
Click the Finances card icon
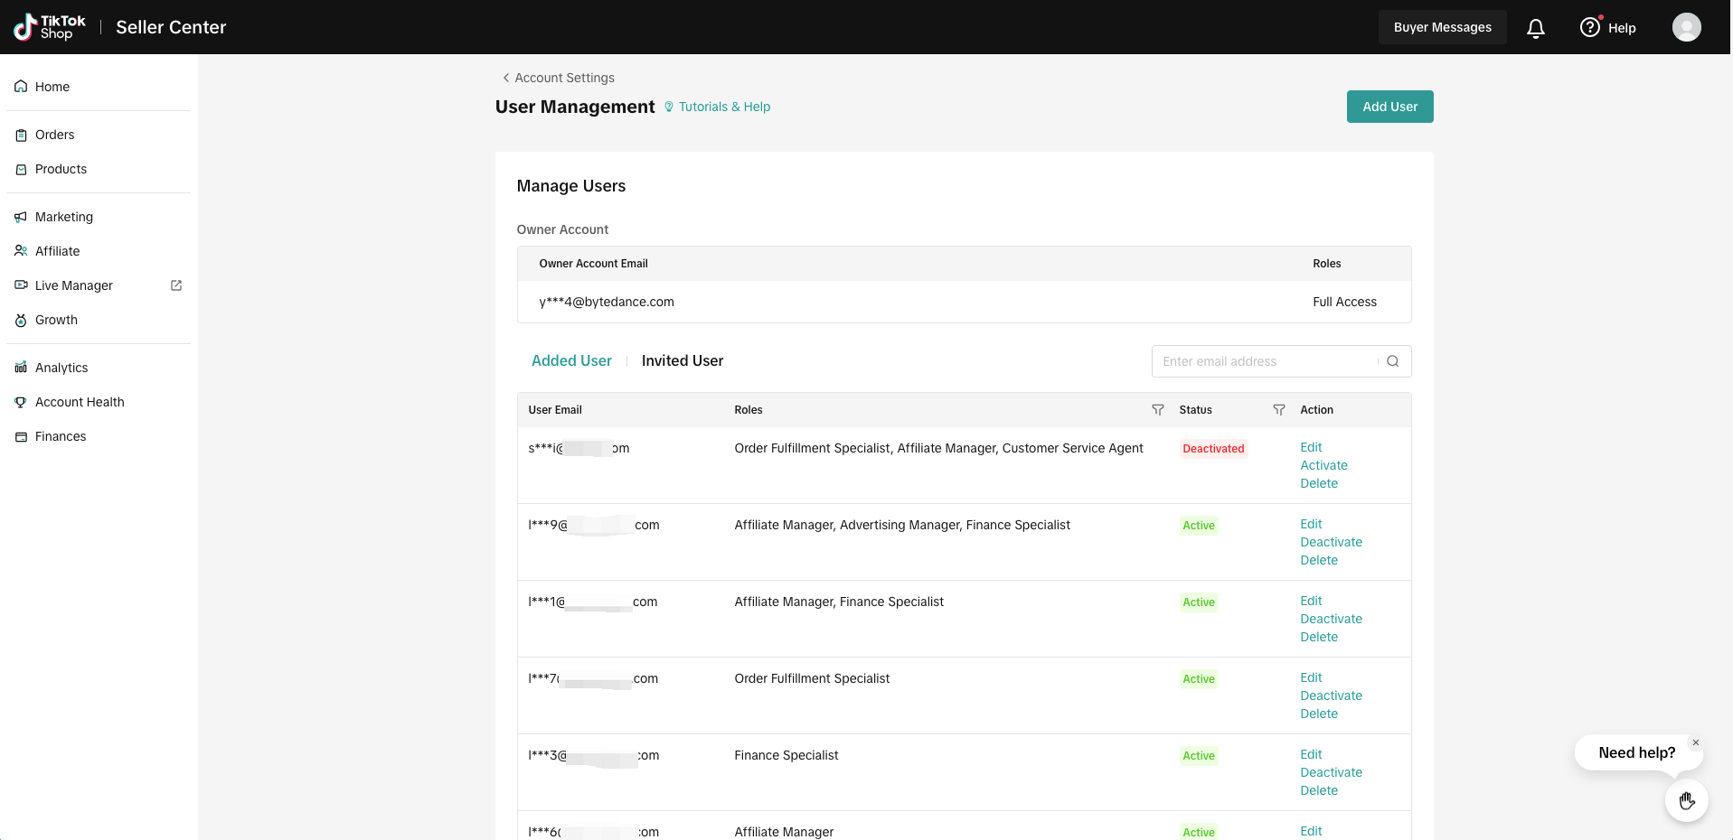[x=21, y=436]
